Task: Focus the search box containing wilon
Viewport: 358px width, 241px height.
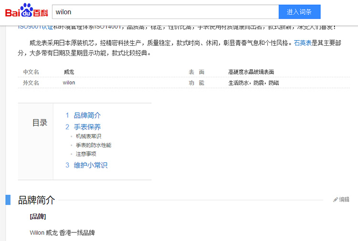Action: (x=165, y=12)
